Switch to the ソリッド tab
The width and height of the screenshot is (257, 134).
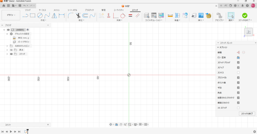pos(28,10)
